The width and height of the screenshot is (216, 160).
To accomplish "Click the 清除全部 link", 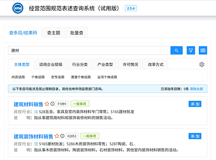I will tap(197, 89).
